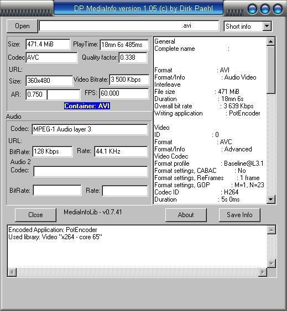
Task: Click the Encoded Application: PotEncoder line
Action: tap(53, 230)
